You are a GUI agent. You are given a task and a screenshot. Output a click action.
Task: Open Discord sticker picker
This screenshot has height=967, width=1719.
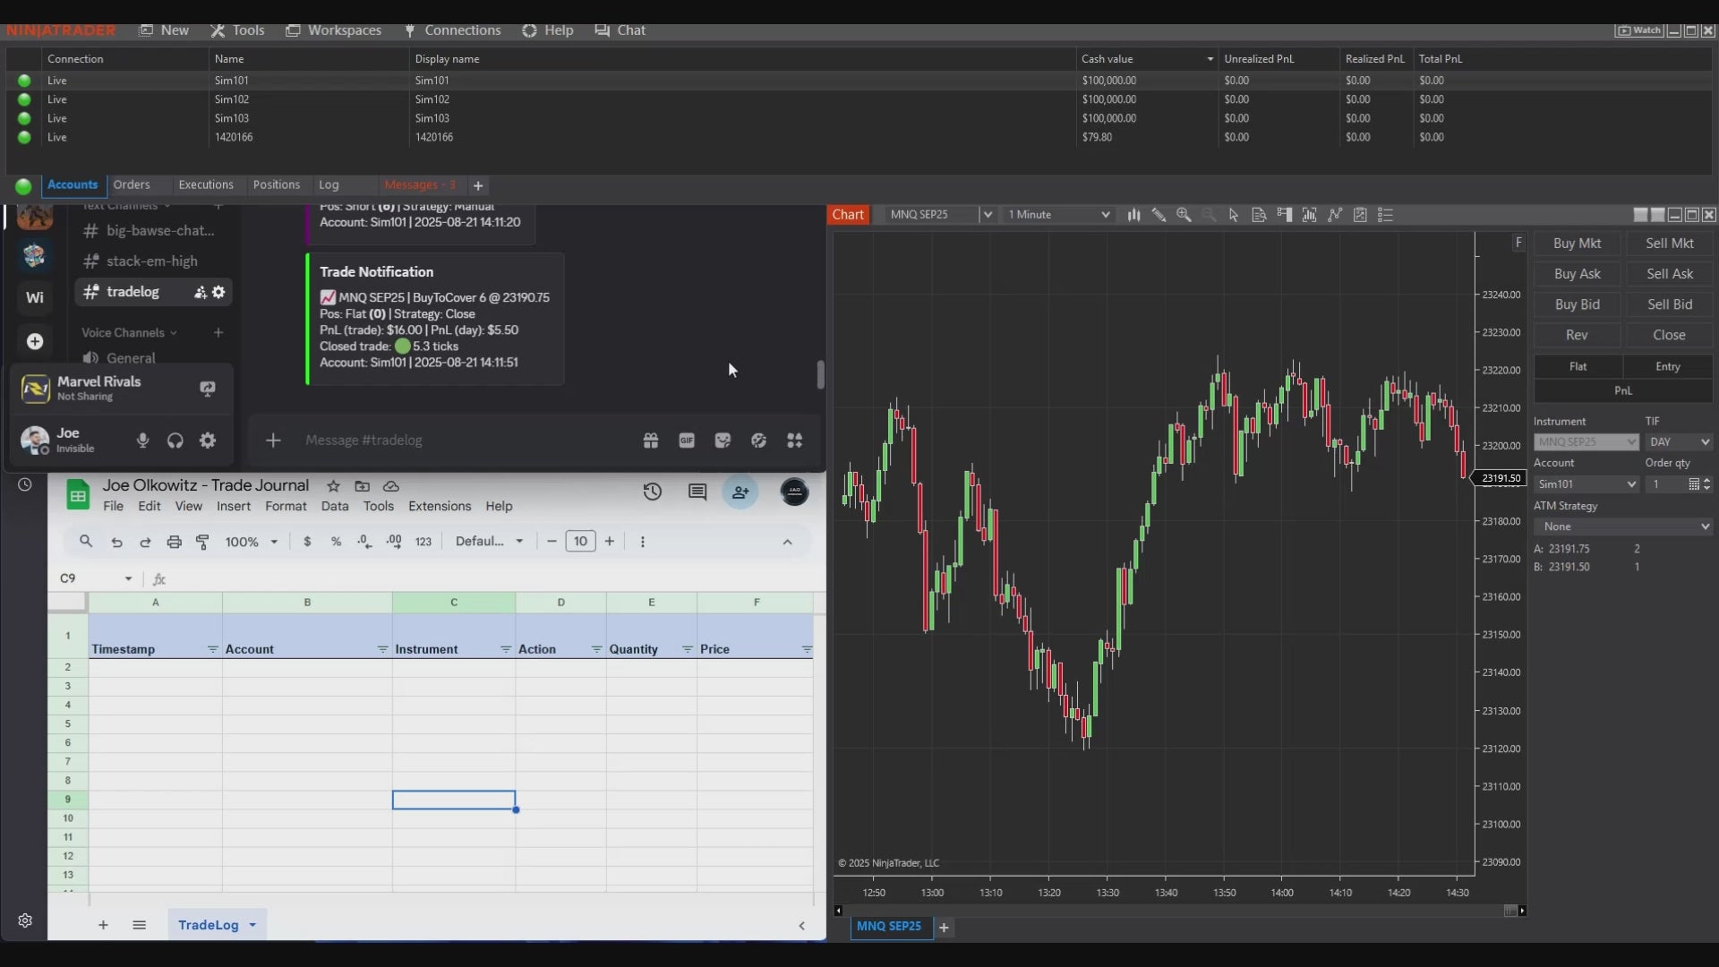point(723,441)
